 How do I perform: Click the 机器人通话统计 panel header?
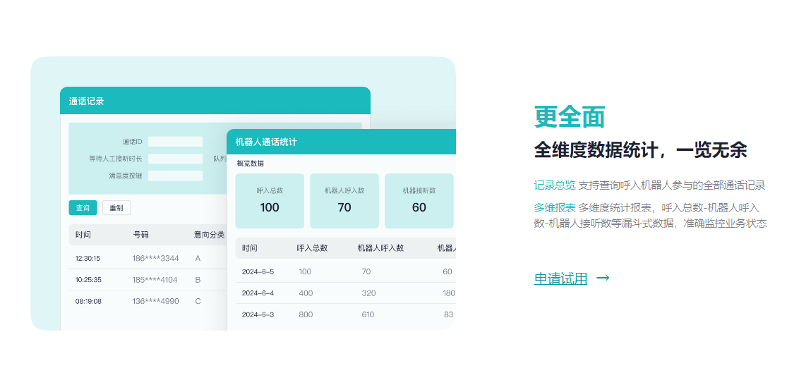(341, 142)
